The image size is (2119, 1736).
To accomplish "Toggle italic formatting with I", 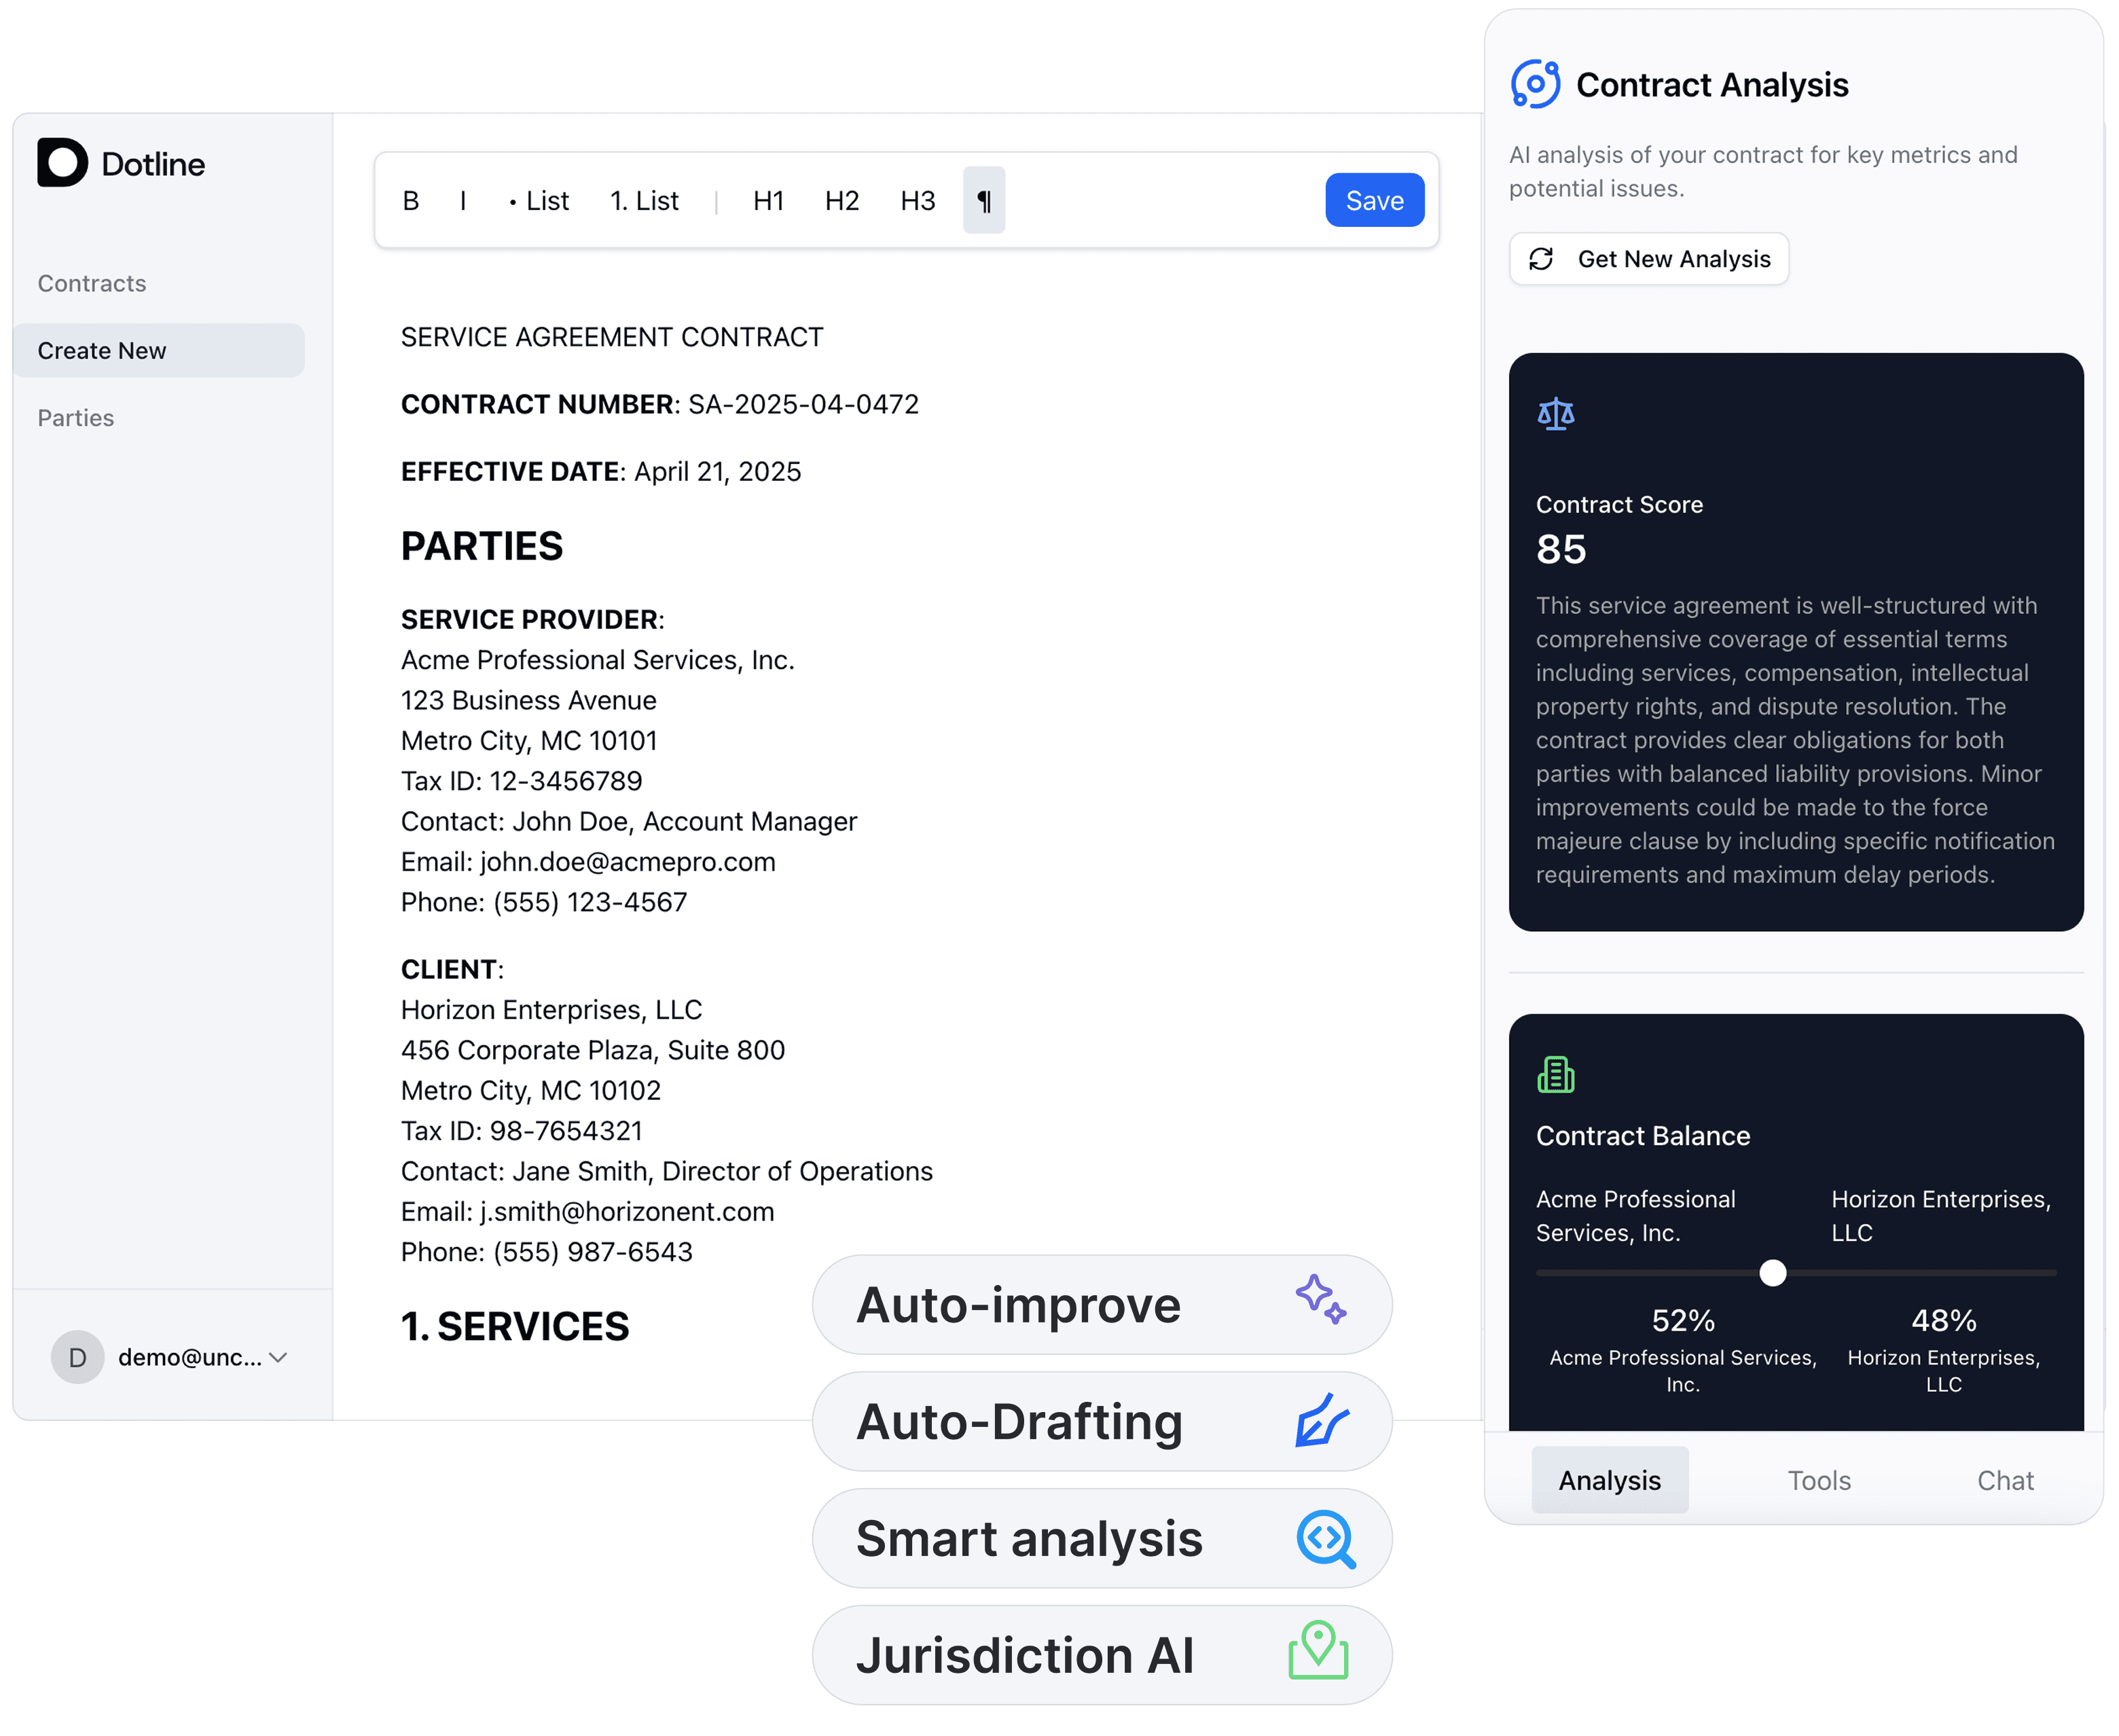I will point(463,201).
